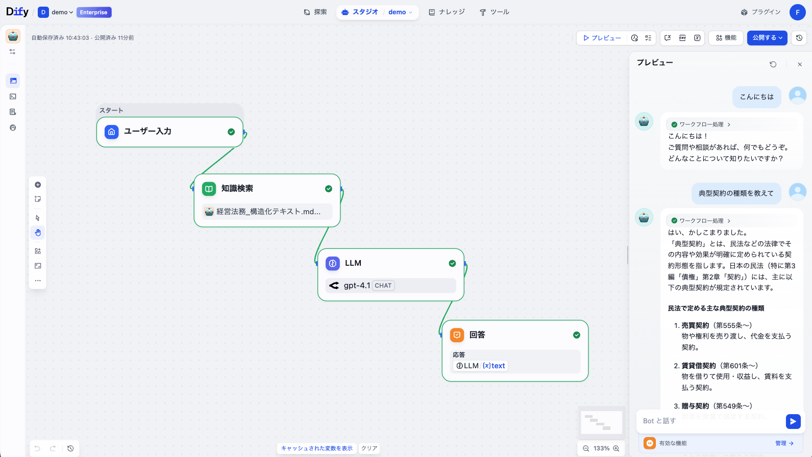The height and width of the screenshot is (457, 812).
Task: Click the こんにちは user message bubble
Action: [x=757, y=97]
